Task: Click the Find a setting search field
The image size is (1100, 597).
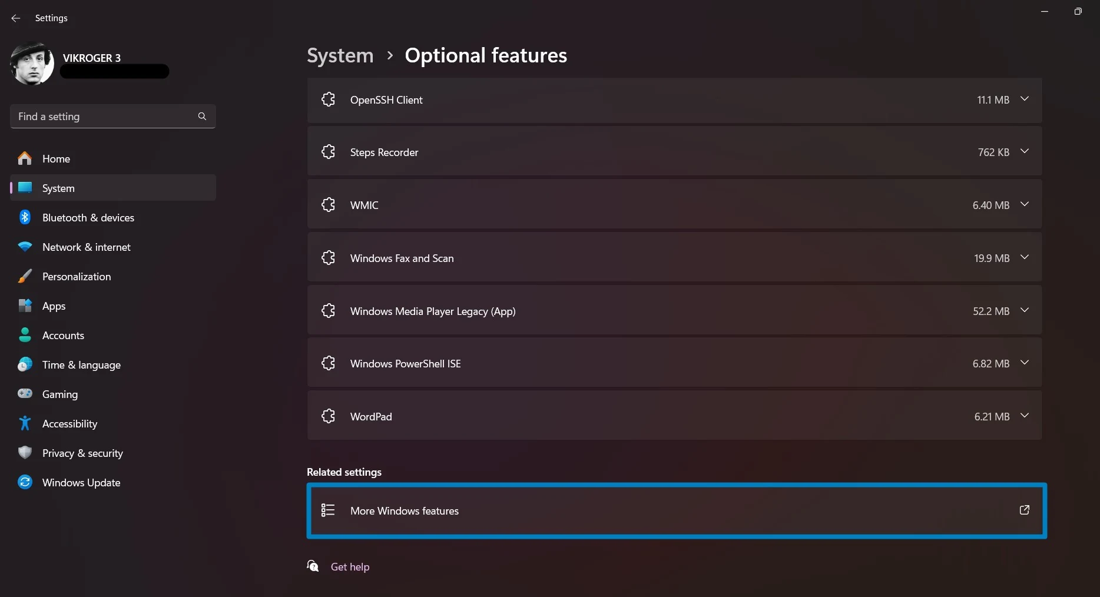Action: [x=113, y=117]
